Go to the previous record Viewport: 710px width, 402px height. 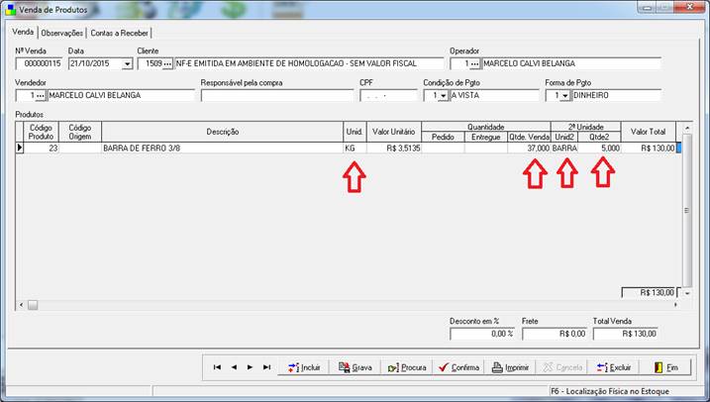(x=234, y=367)
